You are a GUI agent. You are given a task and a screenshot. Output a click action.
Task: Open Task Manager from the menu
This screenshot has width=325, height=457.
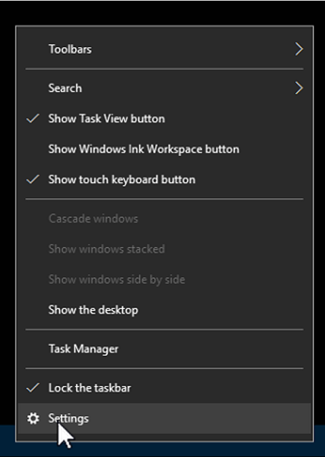(x=165, y=349)
